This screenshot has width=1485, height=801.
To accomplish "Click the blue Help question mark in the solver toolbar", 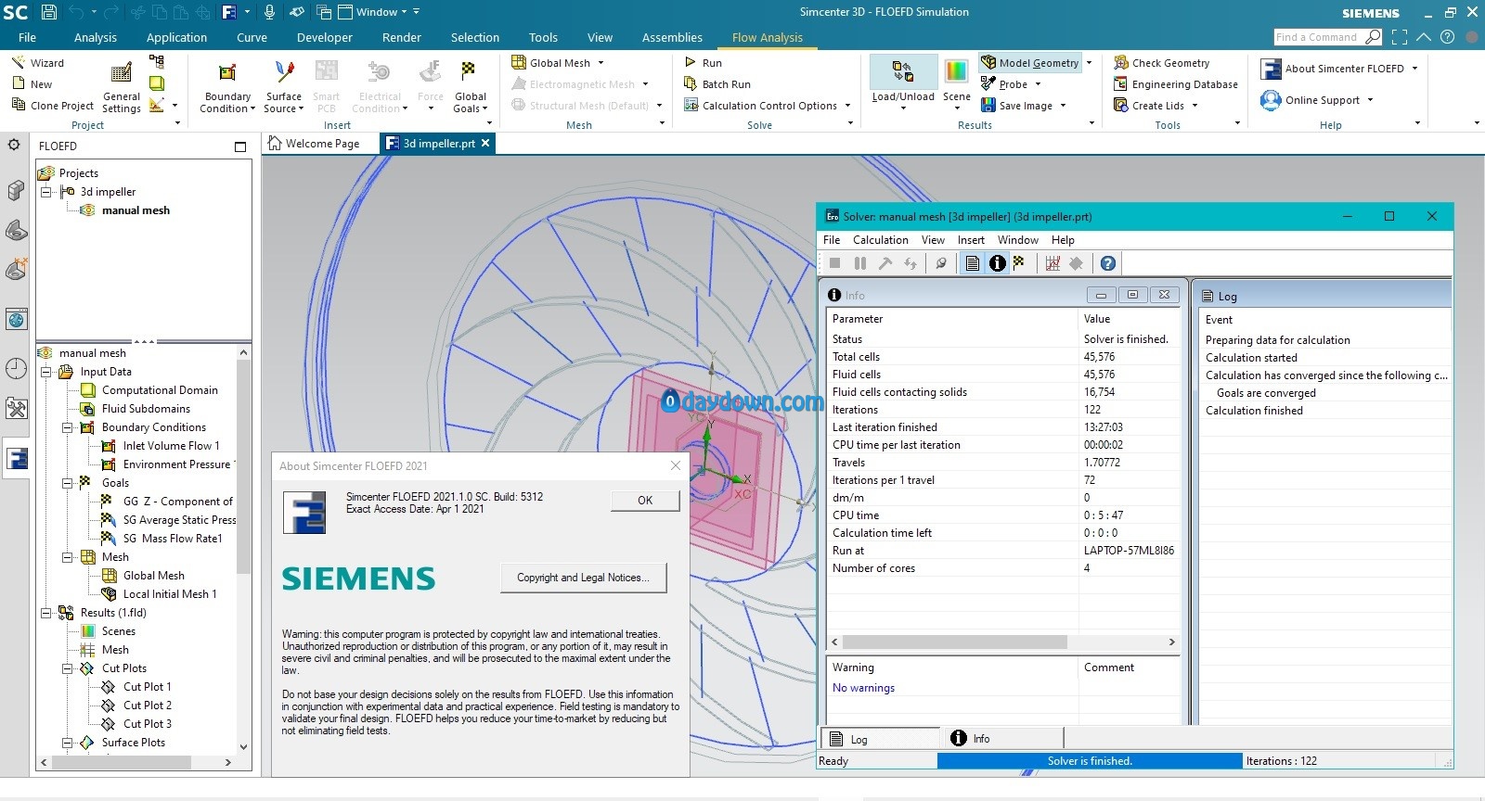I will (x=1107, y=263).
